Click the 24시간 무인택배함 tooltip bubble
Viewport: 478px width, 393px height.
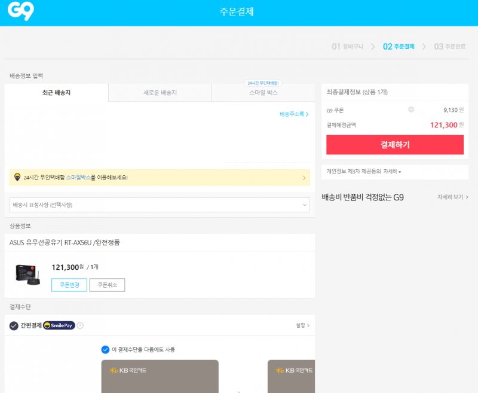tap(263, 83)
